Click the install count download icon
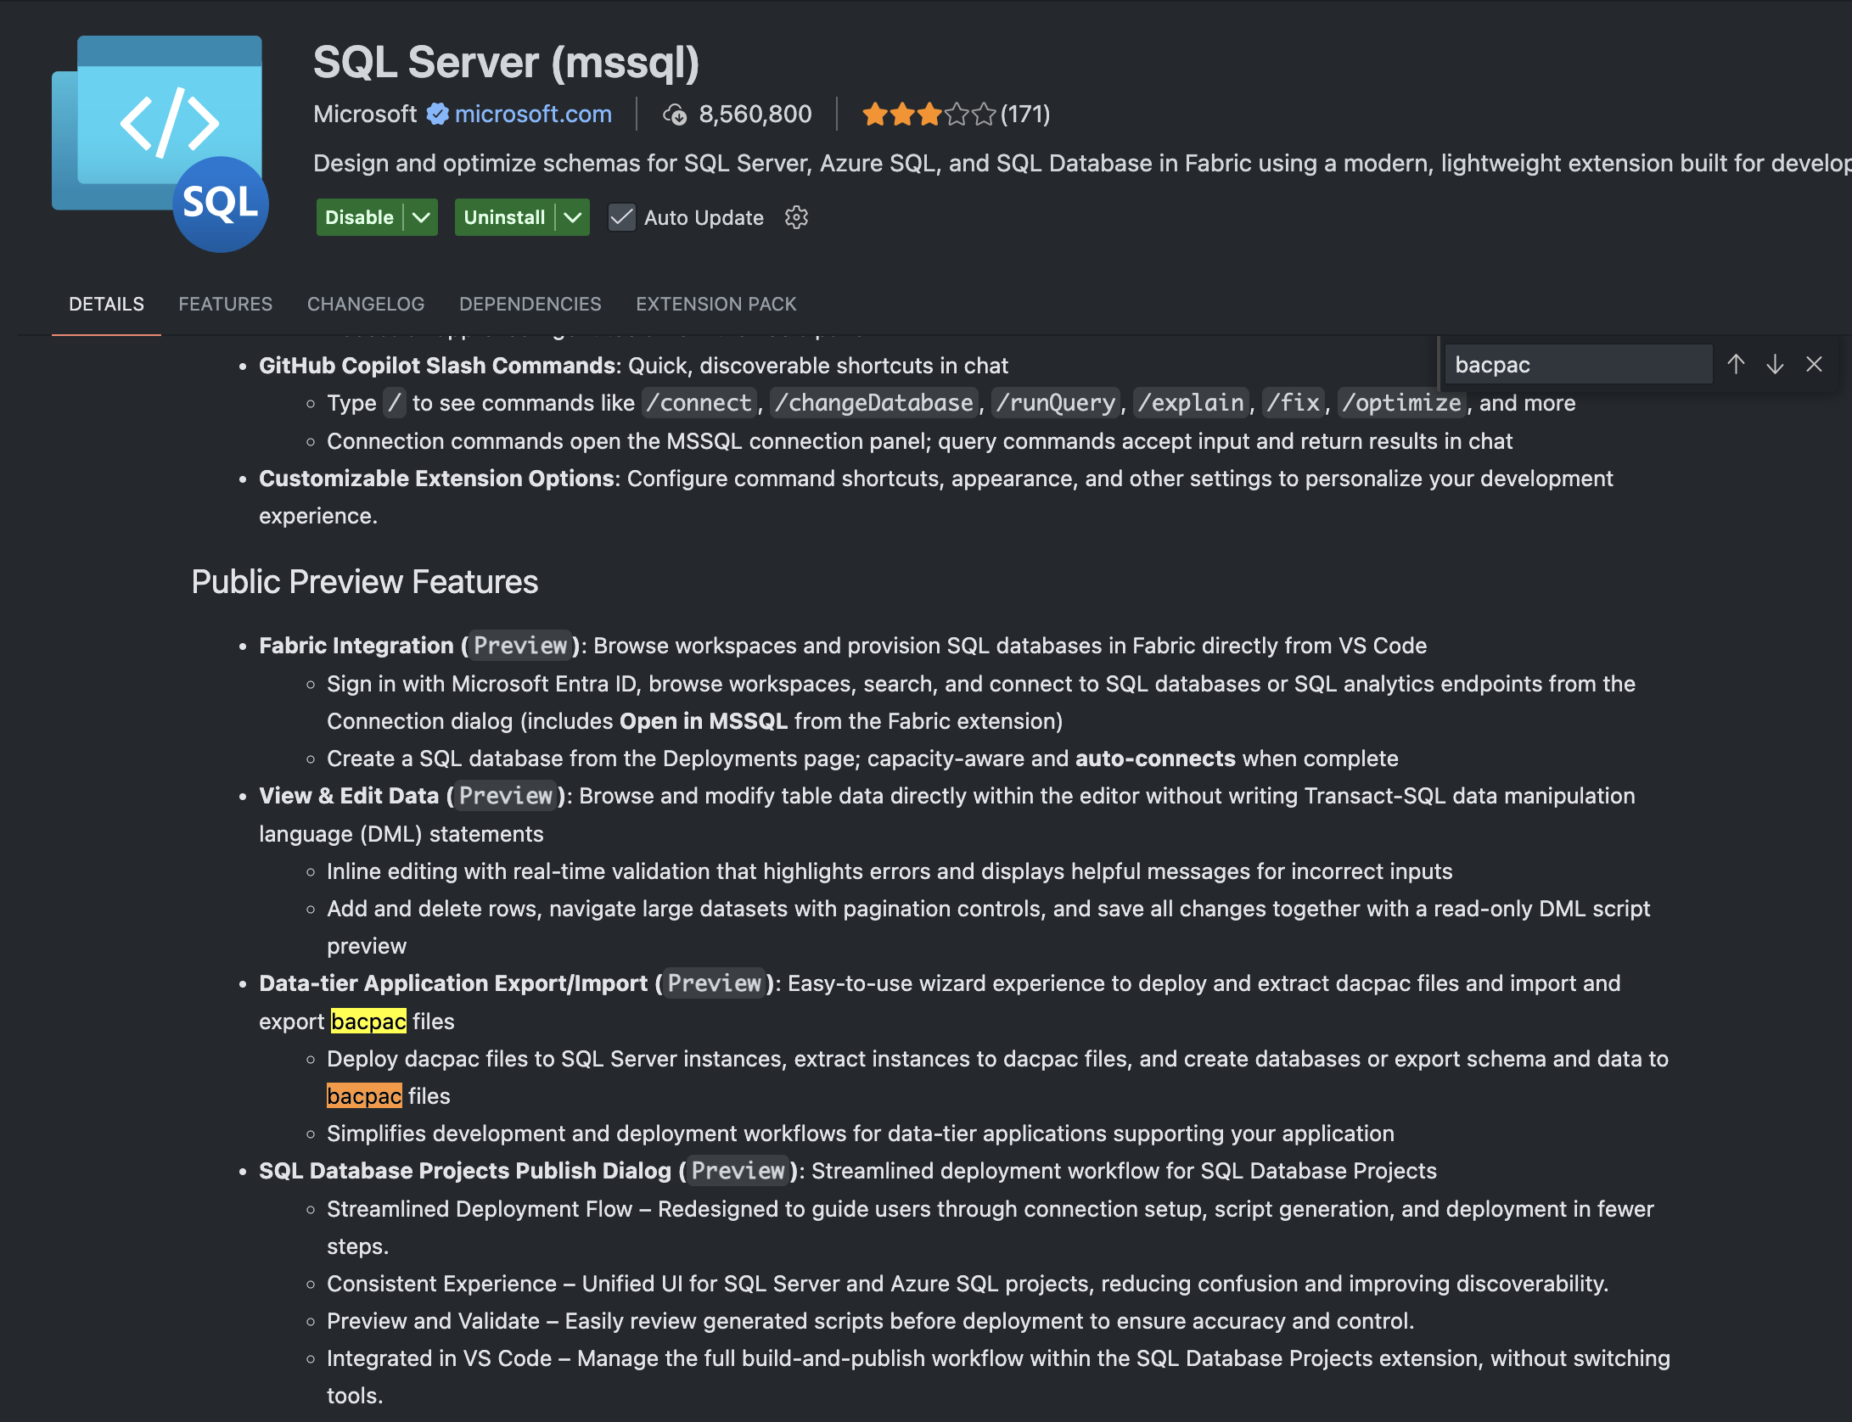Image resolution: width=1852 pixels, height=1422 pixels. (675, 115)
